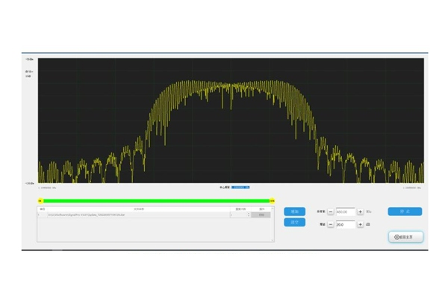
Task: Click the sampling rate field showing 400.00
Action: tap(346, 212)
